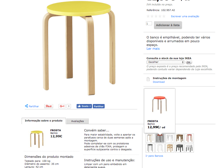Choose the red metal stool thumbnail
223x168 pixels.
(x=189, y=138)
